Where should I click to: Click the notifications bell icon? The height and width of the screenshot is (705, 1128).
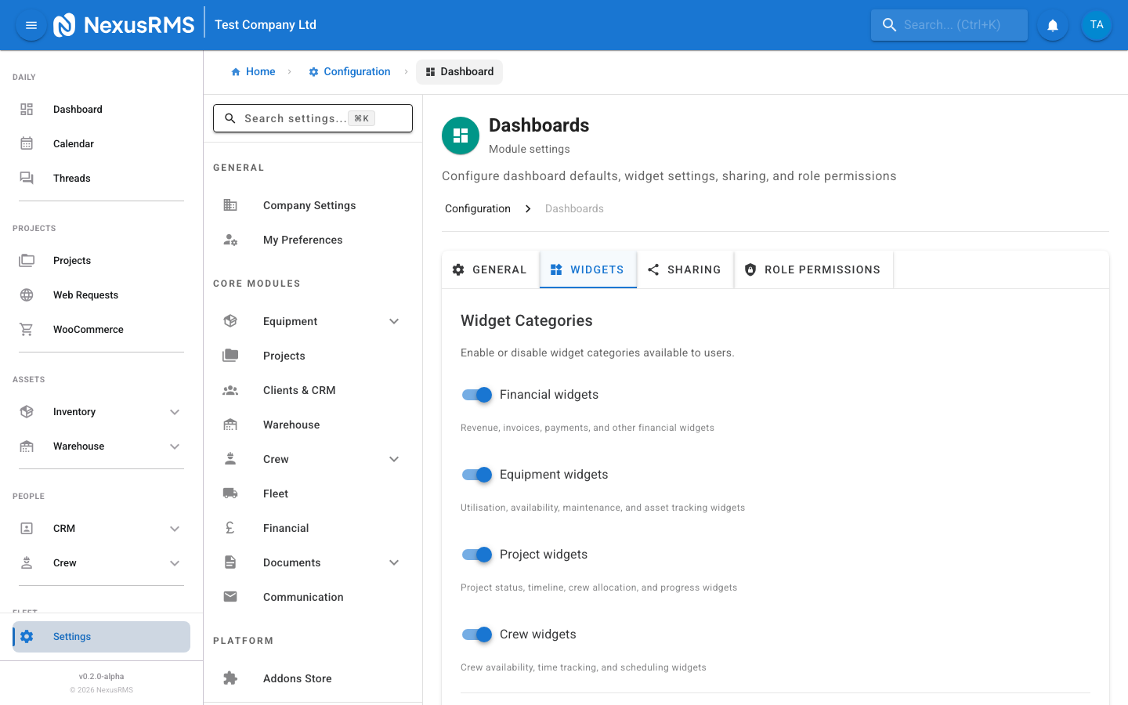pos(1052,24)
